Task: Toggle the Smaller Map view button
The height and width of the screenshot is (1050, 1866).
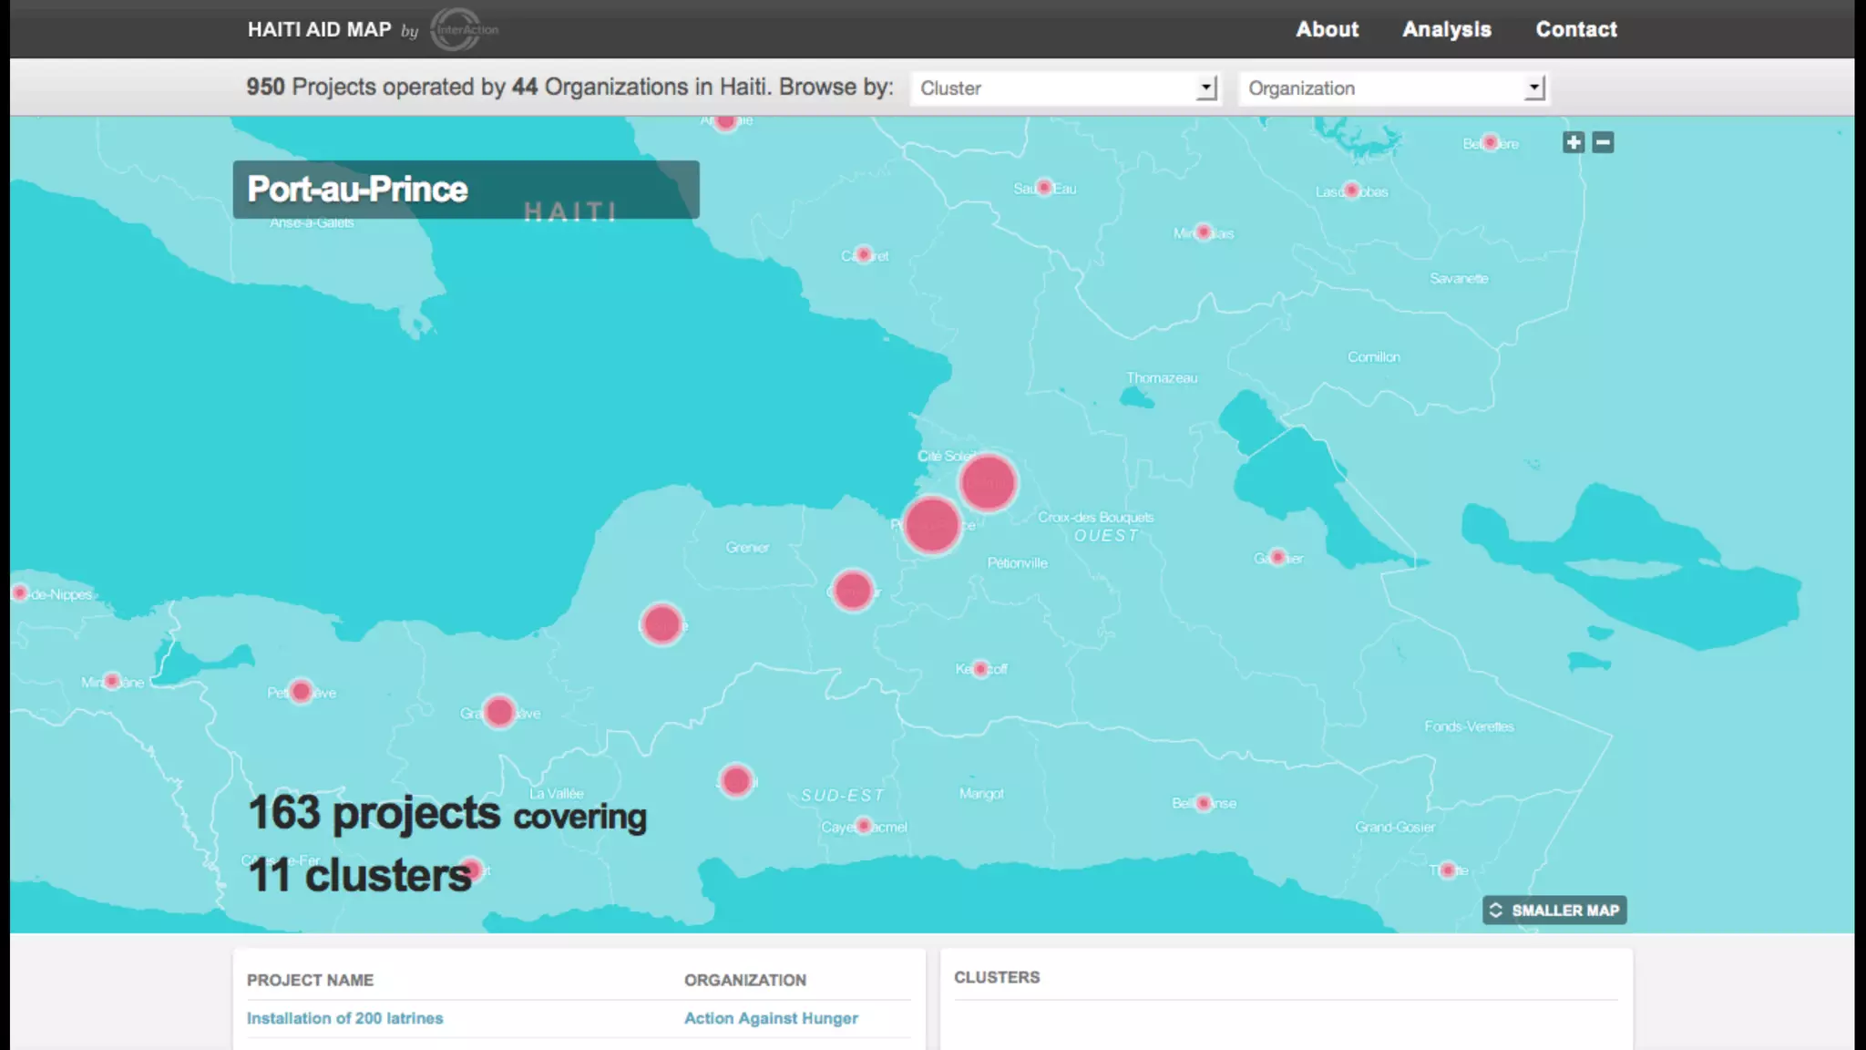Action: point(1554,910)
